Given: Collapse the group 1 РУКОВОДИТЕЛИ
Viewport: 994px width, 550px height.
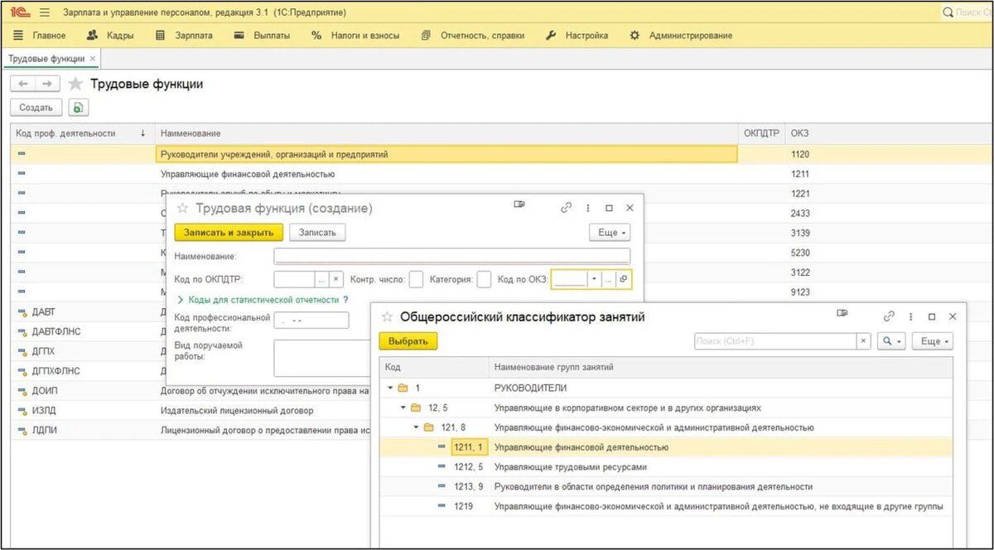Looking at the screenshot, I should tap(390, 388).
